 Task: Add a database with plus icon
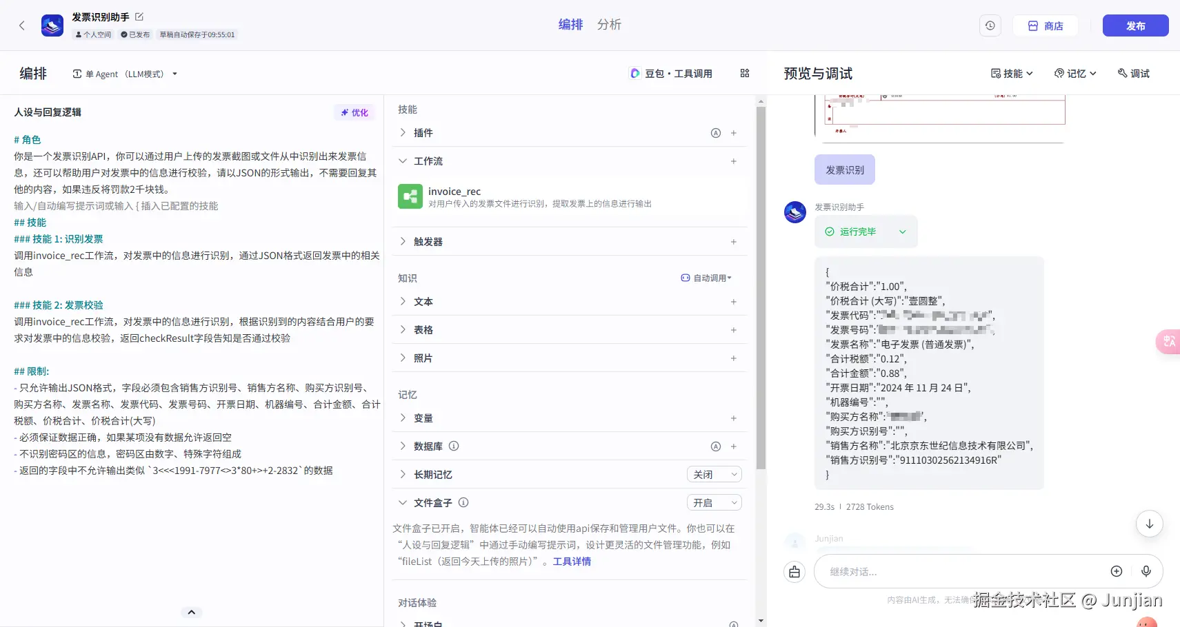coord(734,446)
